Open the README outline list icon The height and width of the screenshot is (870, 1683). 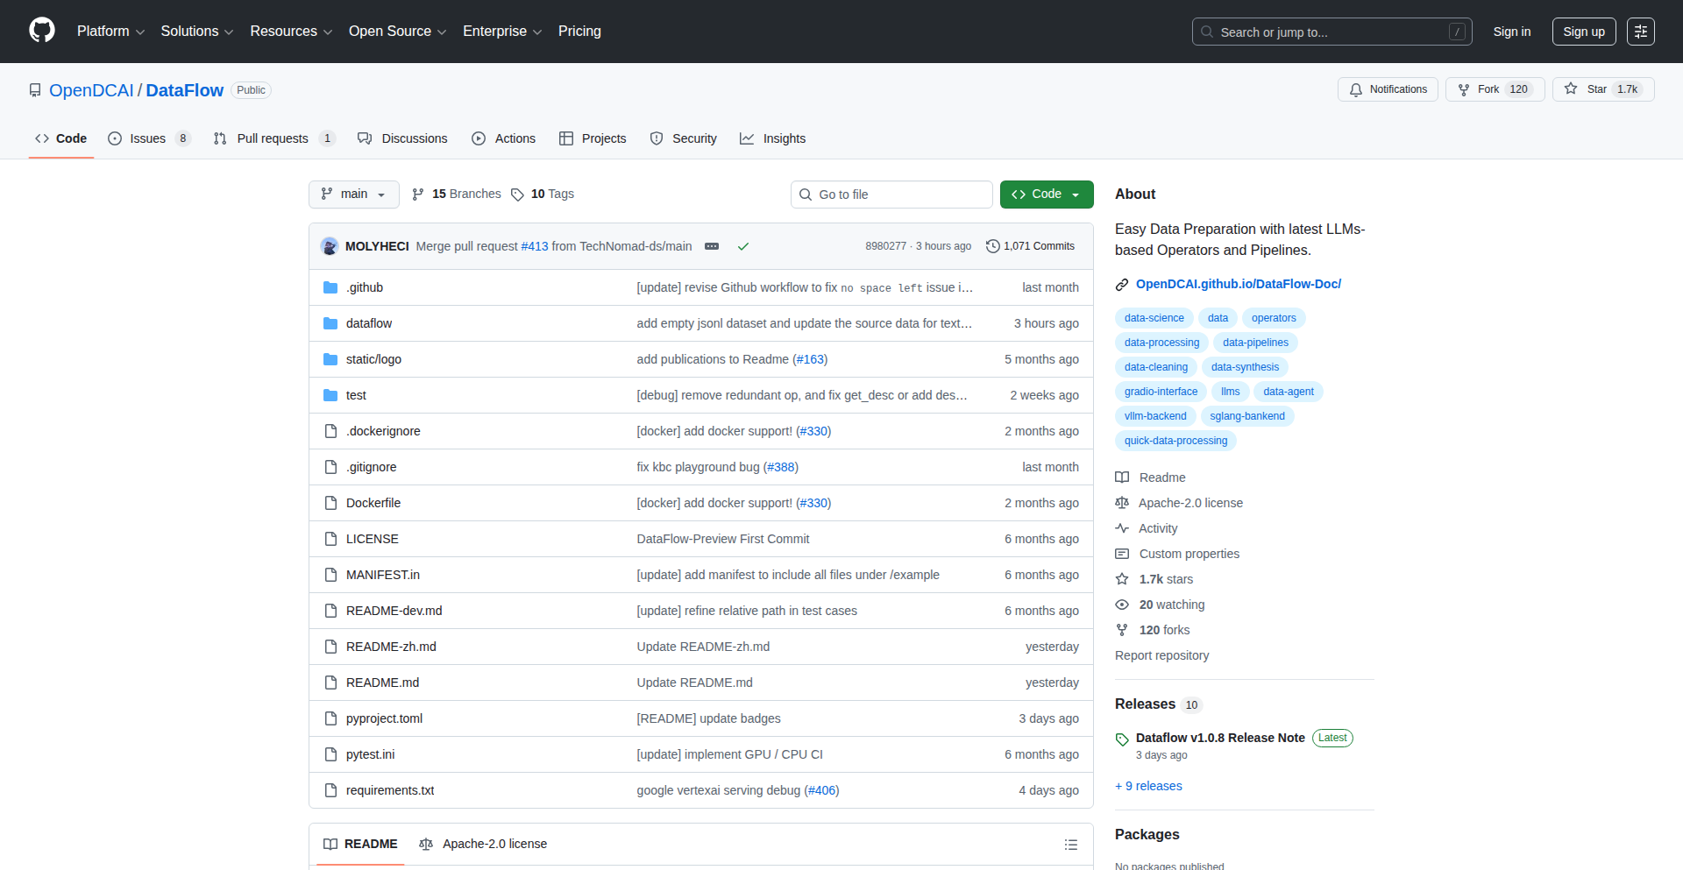point(1070,844)
